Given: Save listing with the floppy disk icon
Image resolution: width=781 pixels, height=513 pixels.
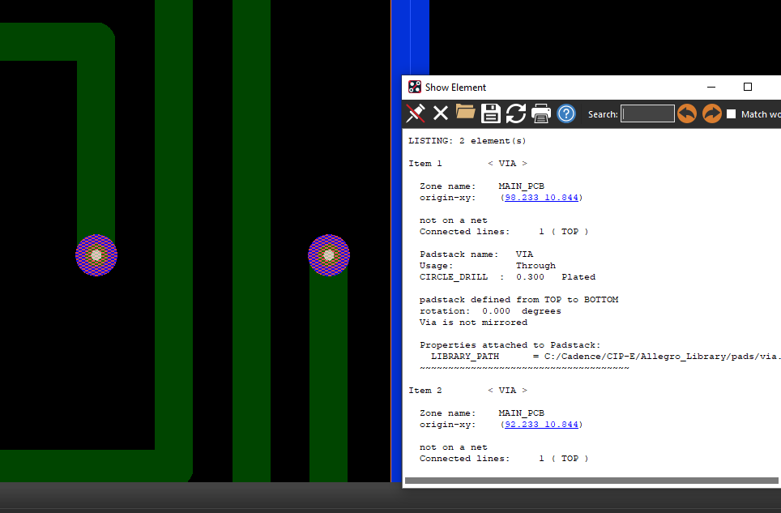Looking at the screenshot, I should point(491,113).
